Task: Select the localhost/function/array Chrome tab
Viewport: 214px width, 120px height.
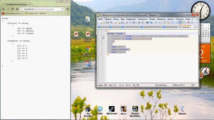Action: [x=16, y=4]
